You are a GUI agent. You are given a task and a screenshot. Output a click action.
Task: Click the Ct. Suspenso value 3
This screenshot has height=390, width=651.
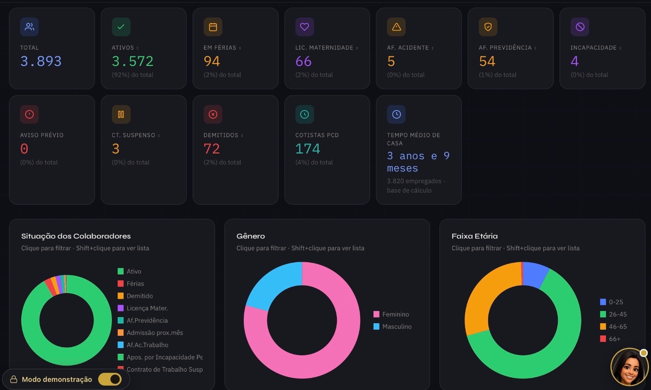point(116,149)
